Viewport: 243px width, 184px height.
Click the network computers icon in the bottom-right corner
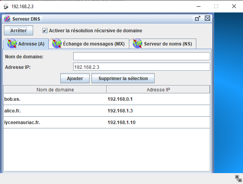tap(238, 178)
